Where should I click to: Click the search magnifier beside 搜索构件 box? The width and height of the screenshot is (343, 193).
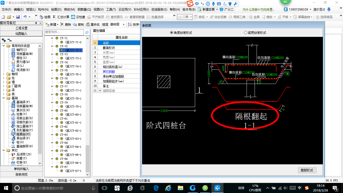point(87,32)
